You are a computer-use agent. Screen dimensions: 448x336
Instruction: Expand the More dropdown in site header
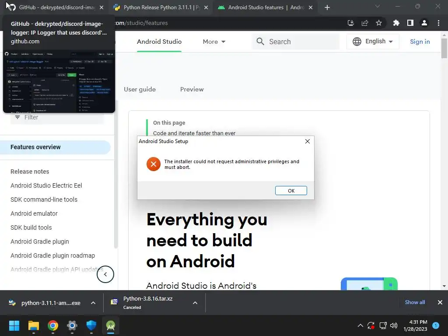point(214,42)
